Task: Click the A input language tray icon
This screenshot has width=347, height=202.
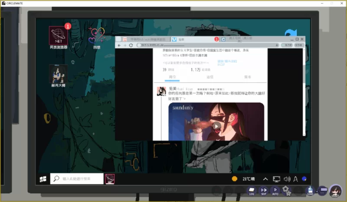Action: coord(295,179)
